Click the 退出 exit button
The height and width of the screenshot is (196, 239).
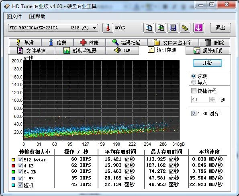tap(220, 28)
